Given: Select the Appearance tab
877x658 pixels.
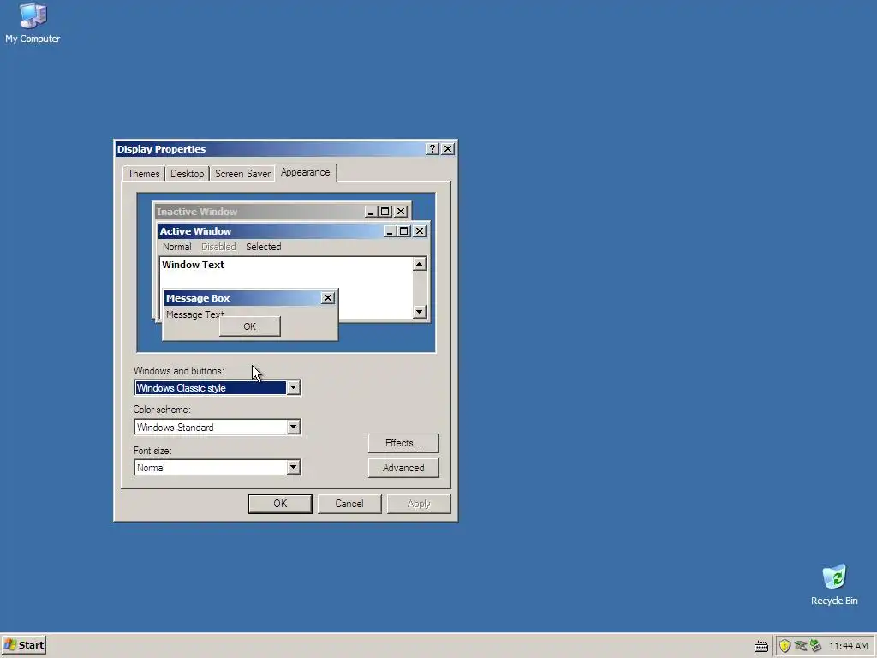Looking at the screenshot, I should tap(306, 172).
